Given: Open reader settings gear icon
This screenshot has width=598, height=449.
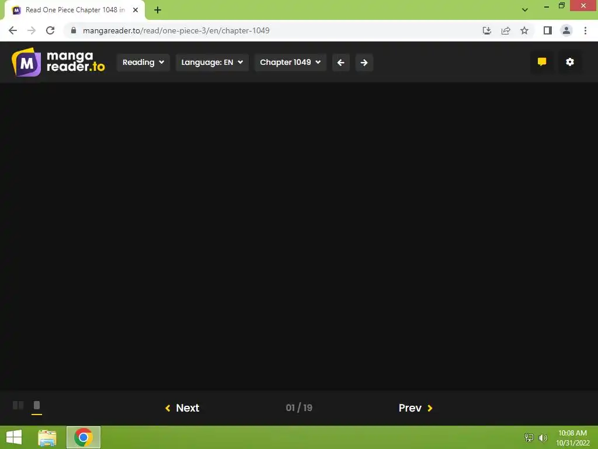Looking at the screenshot, I should pos(570,62).
